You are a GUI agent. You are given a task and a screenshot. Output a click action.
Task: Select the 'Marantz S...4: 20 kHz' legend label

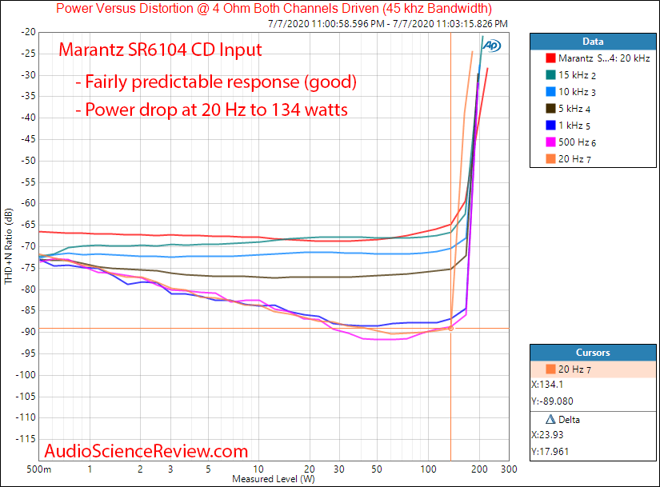point(604,58)
